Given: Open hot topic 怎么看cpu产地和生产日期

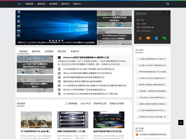Looking at the screenshot, I should (153, 65).
